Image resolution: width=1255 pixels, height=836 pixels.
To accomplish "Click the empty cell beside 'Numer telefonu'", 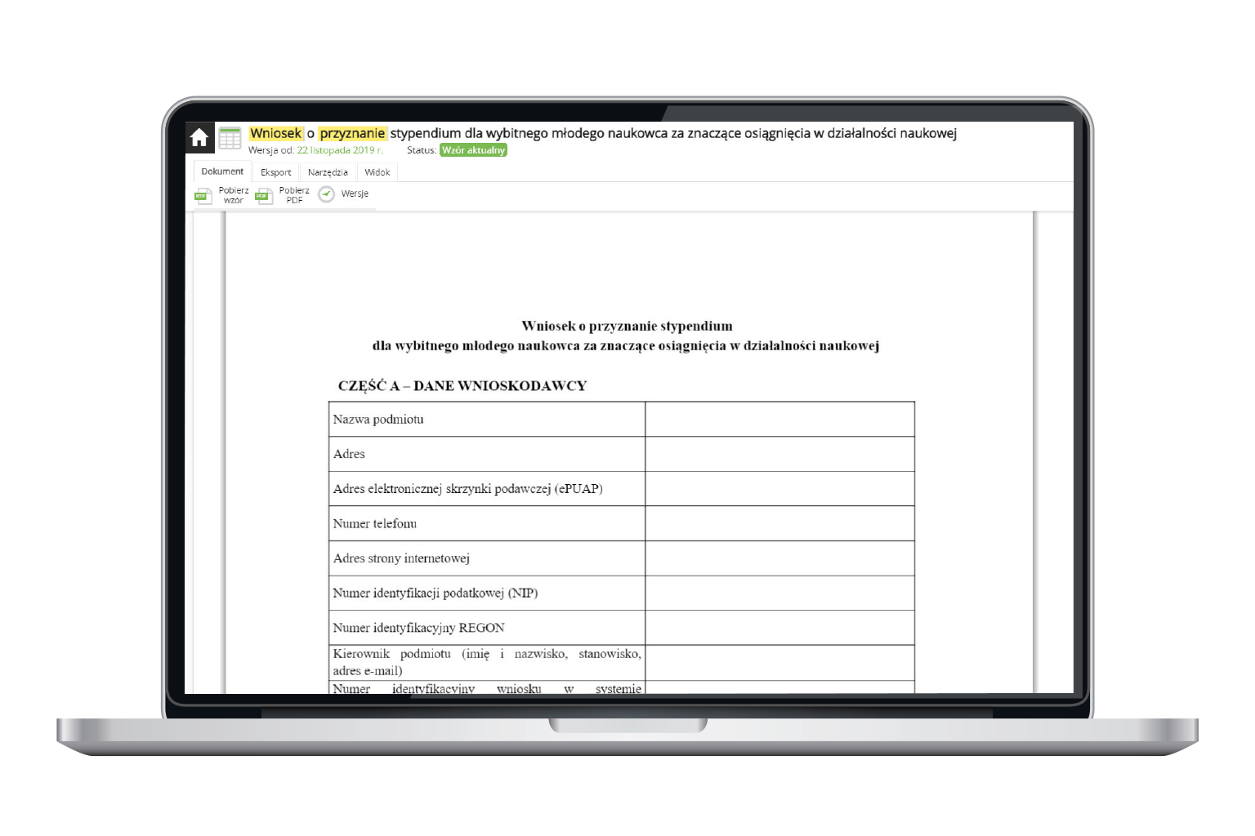I will coord(779,523).
